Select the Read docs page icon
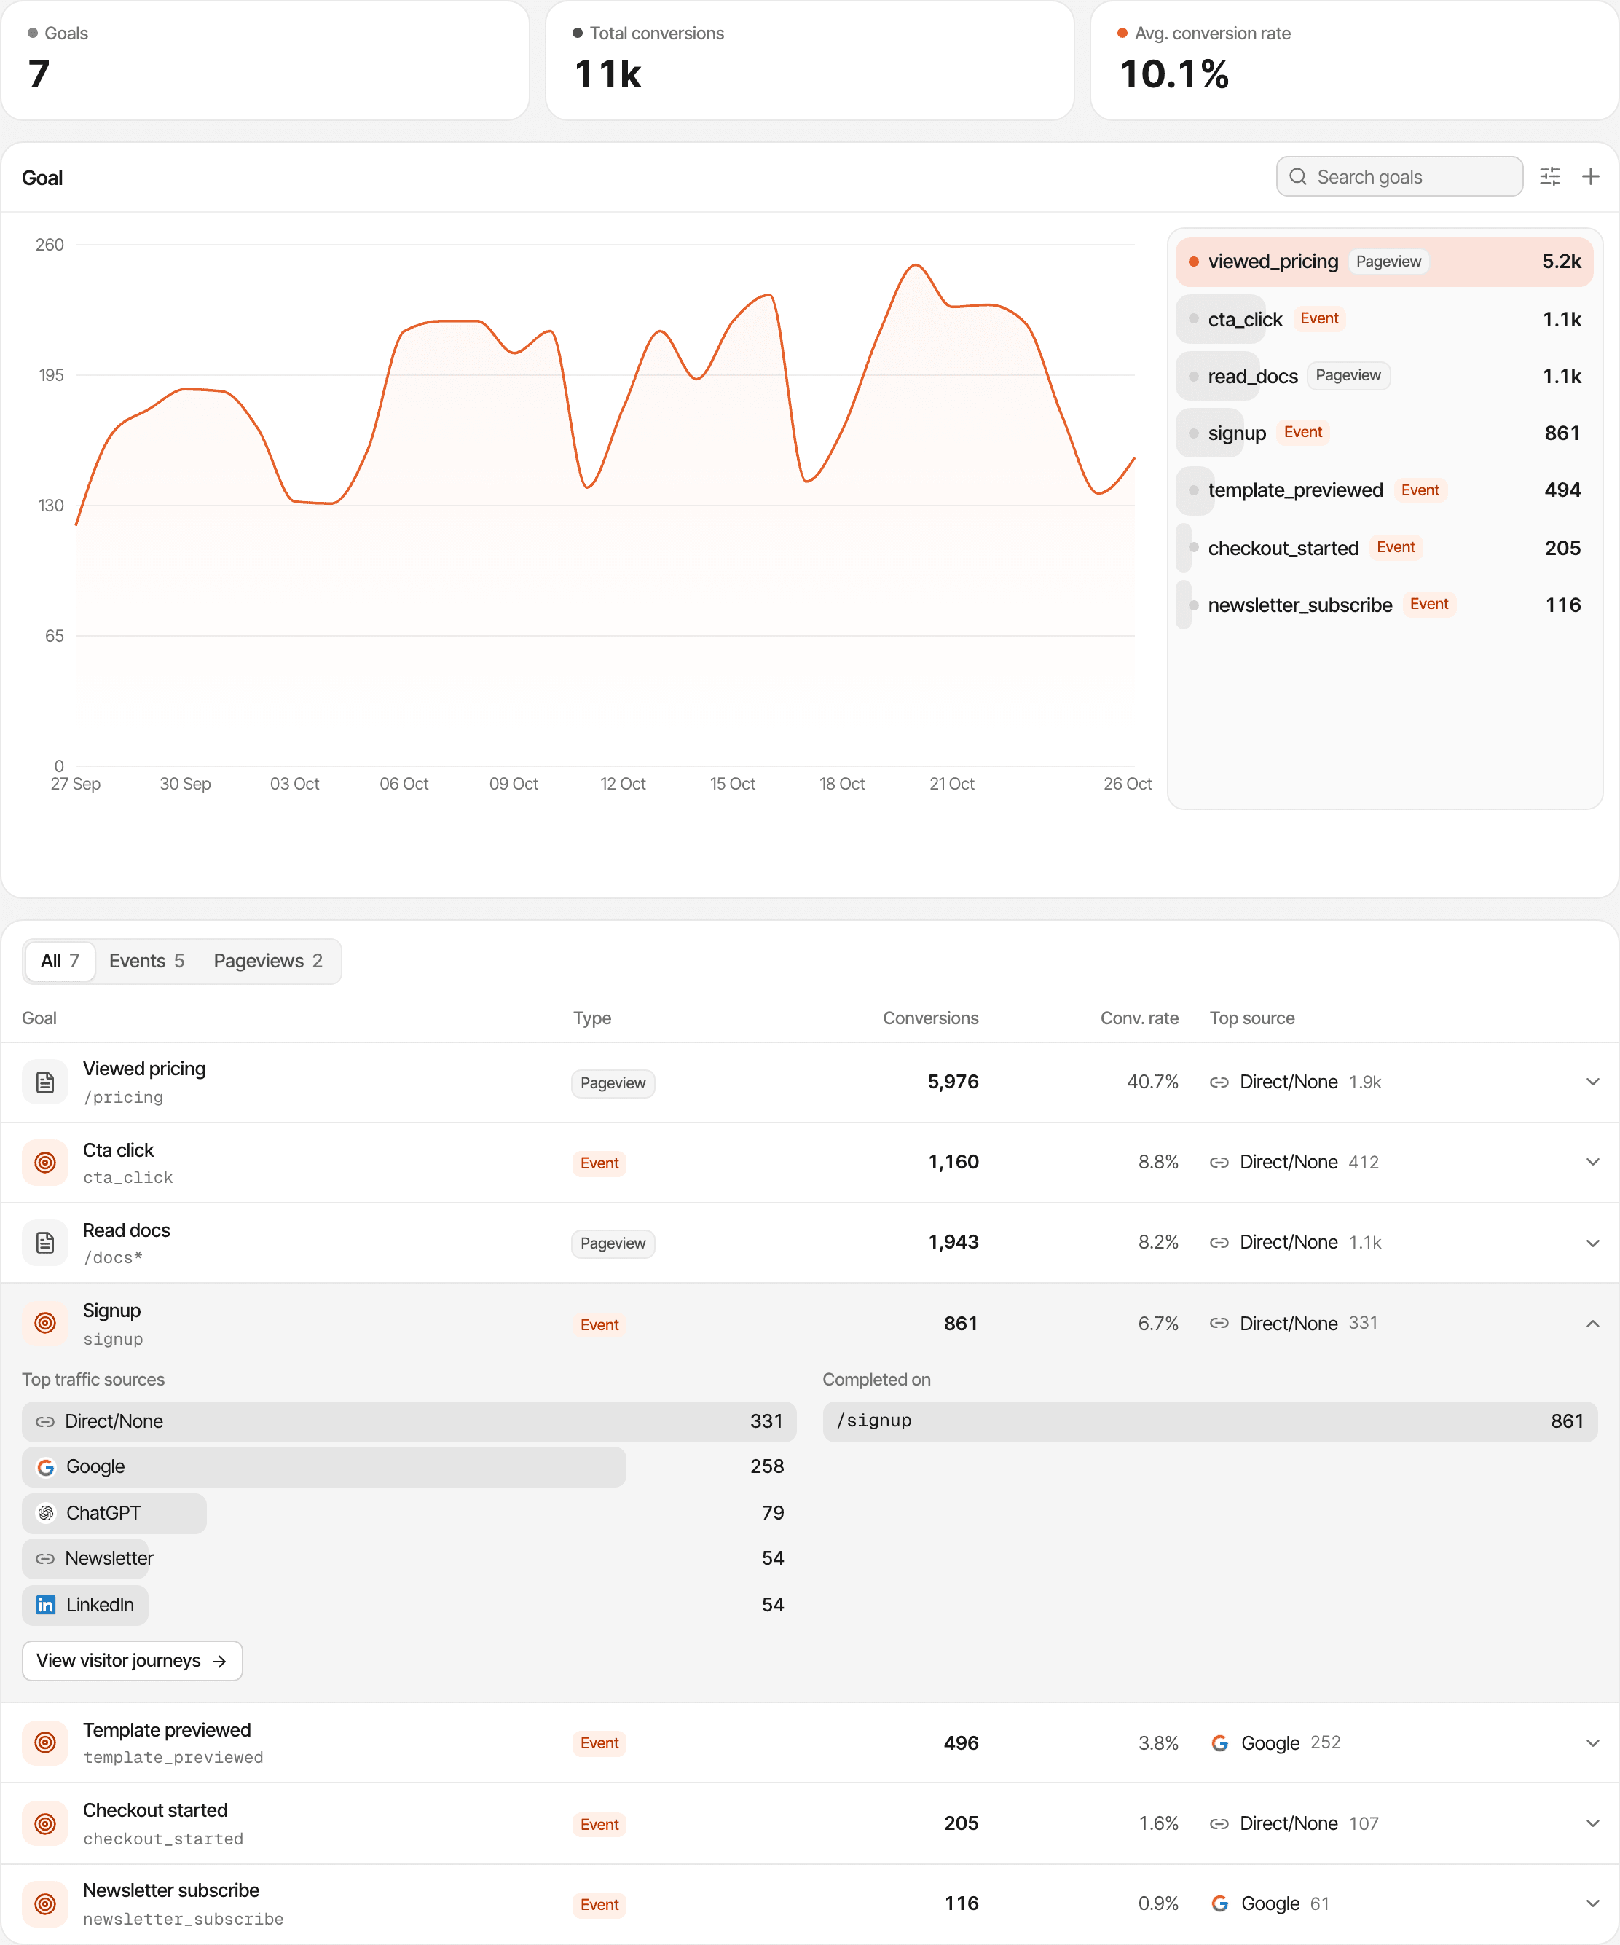The image size is (1620, 1945). (x=45, y=1243)
